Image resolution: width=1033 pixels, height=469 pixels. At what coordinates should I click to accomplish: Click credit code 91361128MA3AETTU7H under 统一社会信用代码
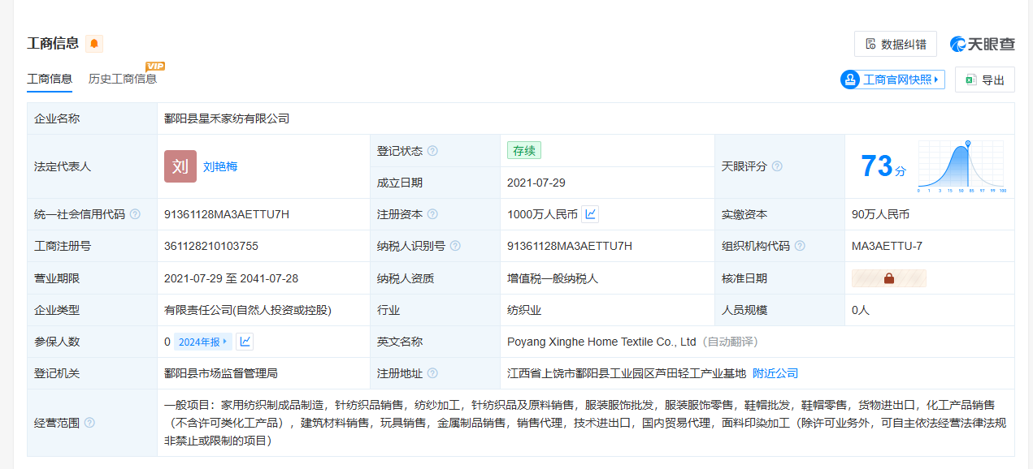pyautogui.click(x=227, y=214)
